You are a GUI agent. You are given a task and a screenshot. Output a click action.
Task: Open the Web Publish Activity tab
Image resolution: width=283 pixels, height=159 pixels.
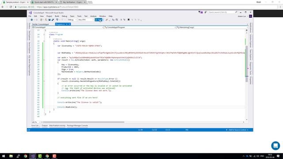[x=57, y=125]
